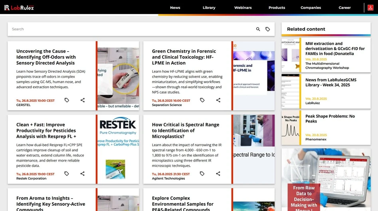Screen dimensions: 378x211
Task: Click 'Separation Science' organizer text
Action: click(167, 105)
